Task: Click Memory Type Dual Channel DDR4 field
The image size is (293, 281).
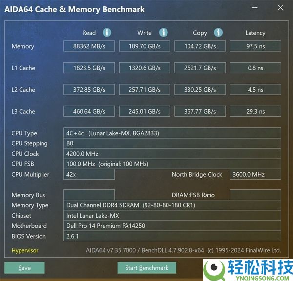Action: [172, 205]
